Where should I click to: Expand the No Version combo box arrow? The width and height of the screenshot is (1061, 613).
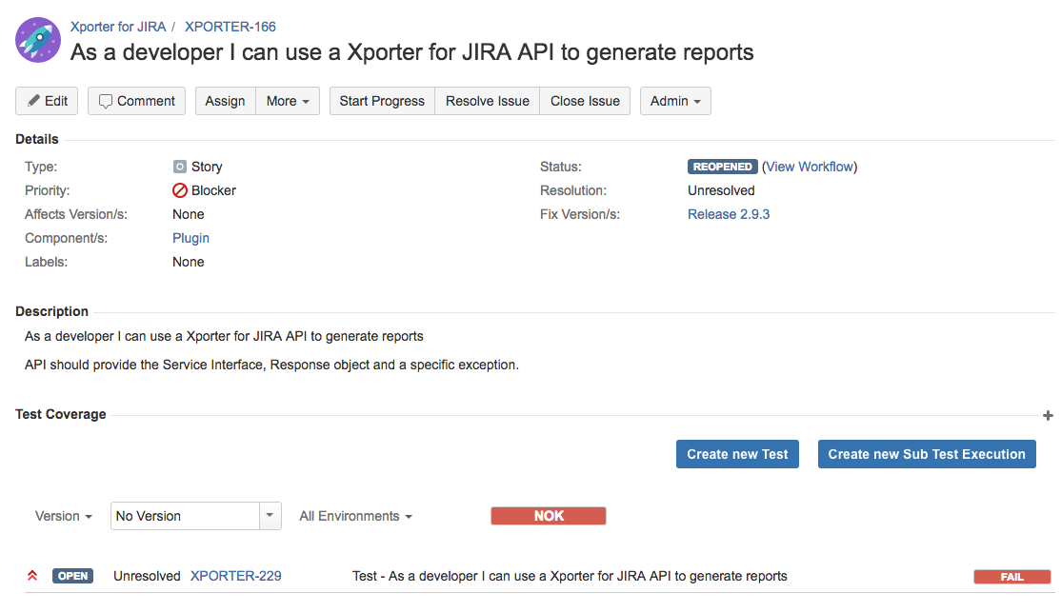(x=270, y=516)
